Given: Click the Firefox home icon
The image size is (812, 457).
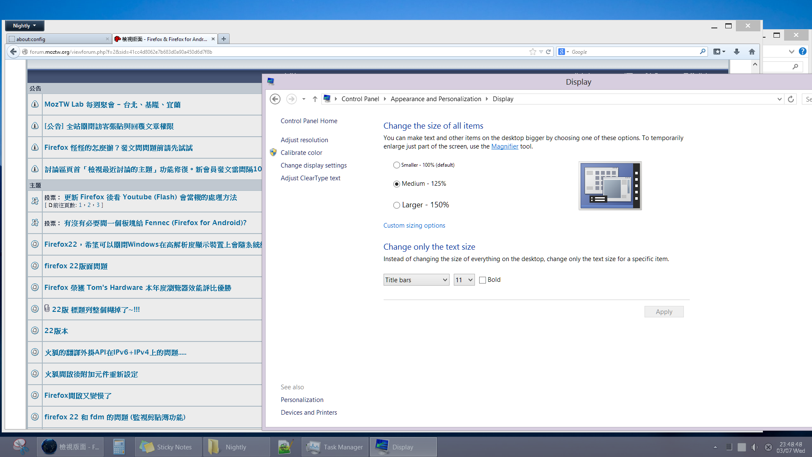Looking at the screenshot, I should (752, 52).
